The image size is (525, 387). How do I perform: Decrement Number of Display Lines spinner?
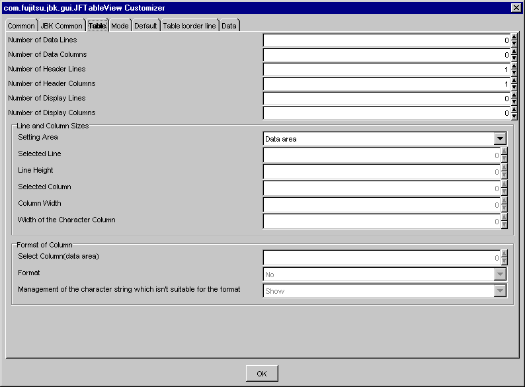pyautogui.click(x=514, y=102)
